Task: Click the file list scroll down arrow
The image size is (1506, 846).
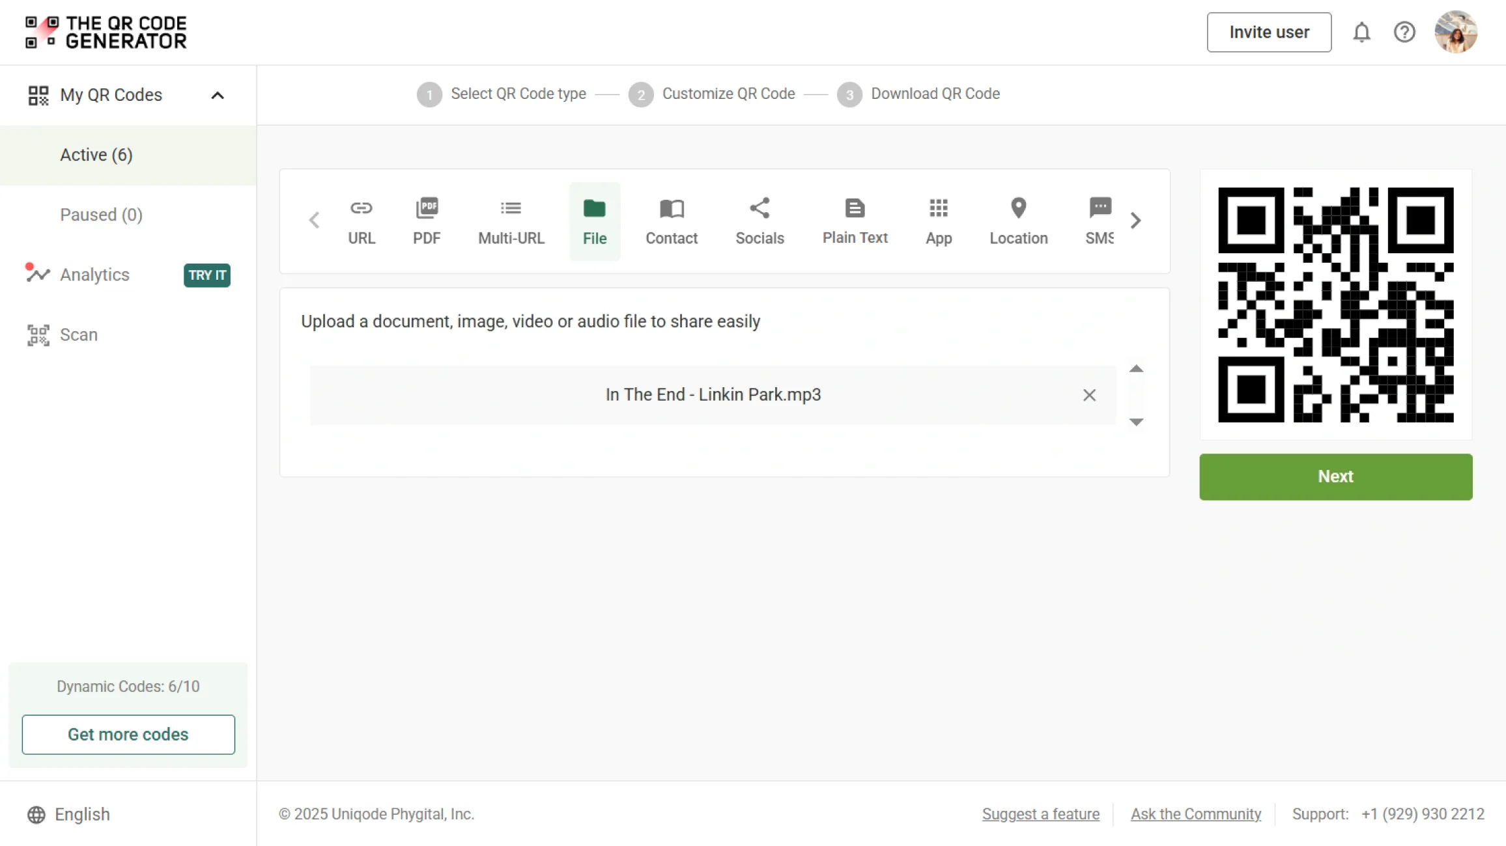Action: [x=1136, y=422]
